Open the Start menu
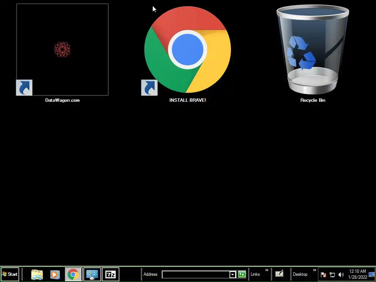Screen dimensions: 376x282 (x=10, y=274)
